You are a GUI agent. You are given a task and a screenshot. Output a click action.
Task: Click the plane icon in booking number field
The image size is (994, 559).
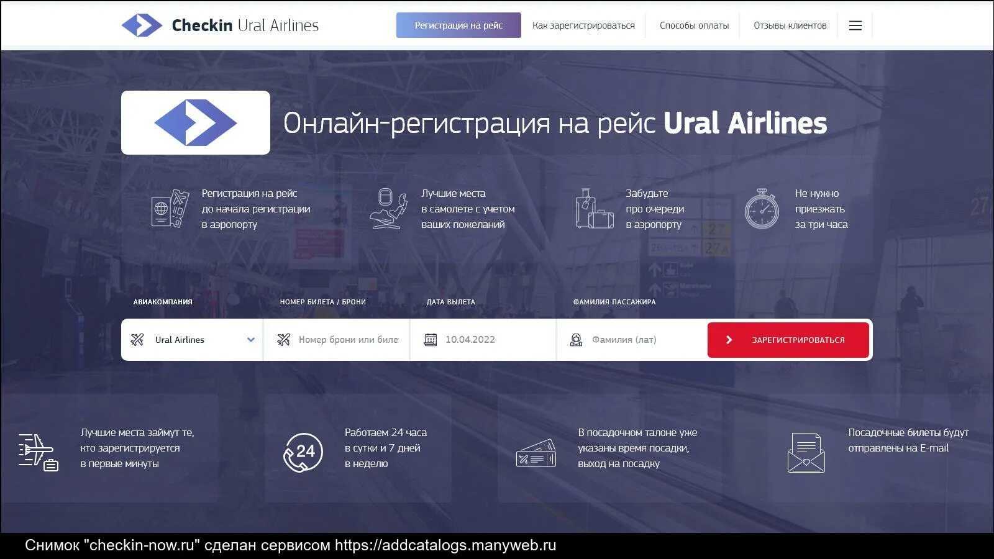pos(284,340)
